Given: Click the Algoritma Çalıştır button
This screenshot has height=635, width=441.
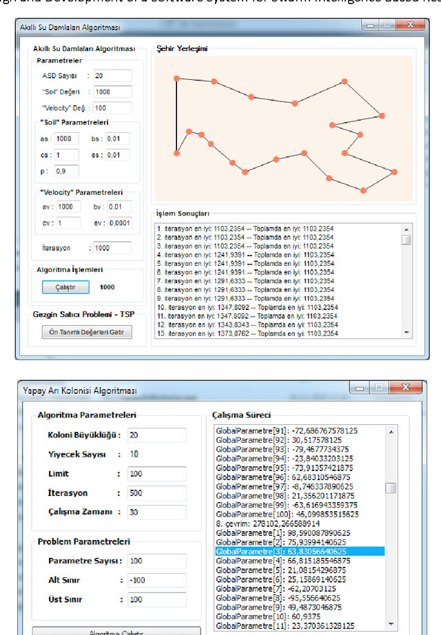Looking at the screenshot, I should pos(116,632).
